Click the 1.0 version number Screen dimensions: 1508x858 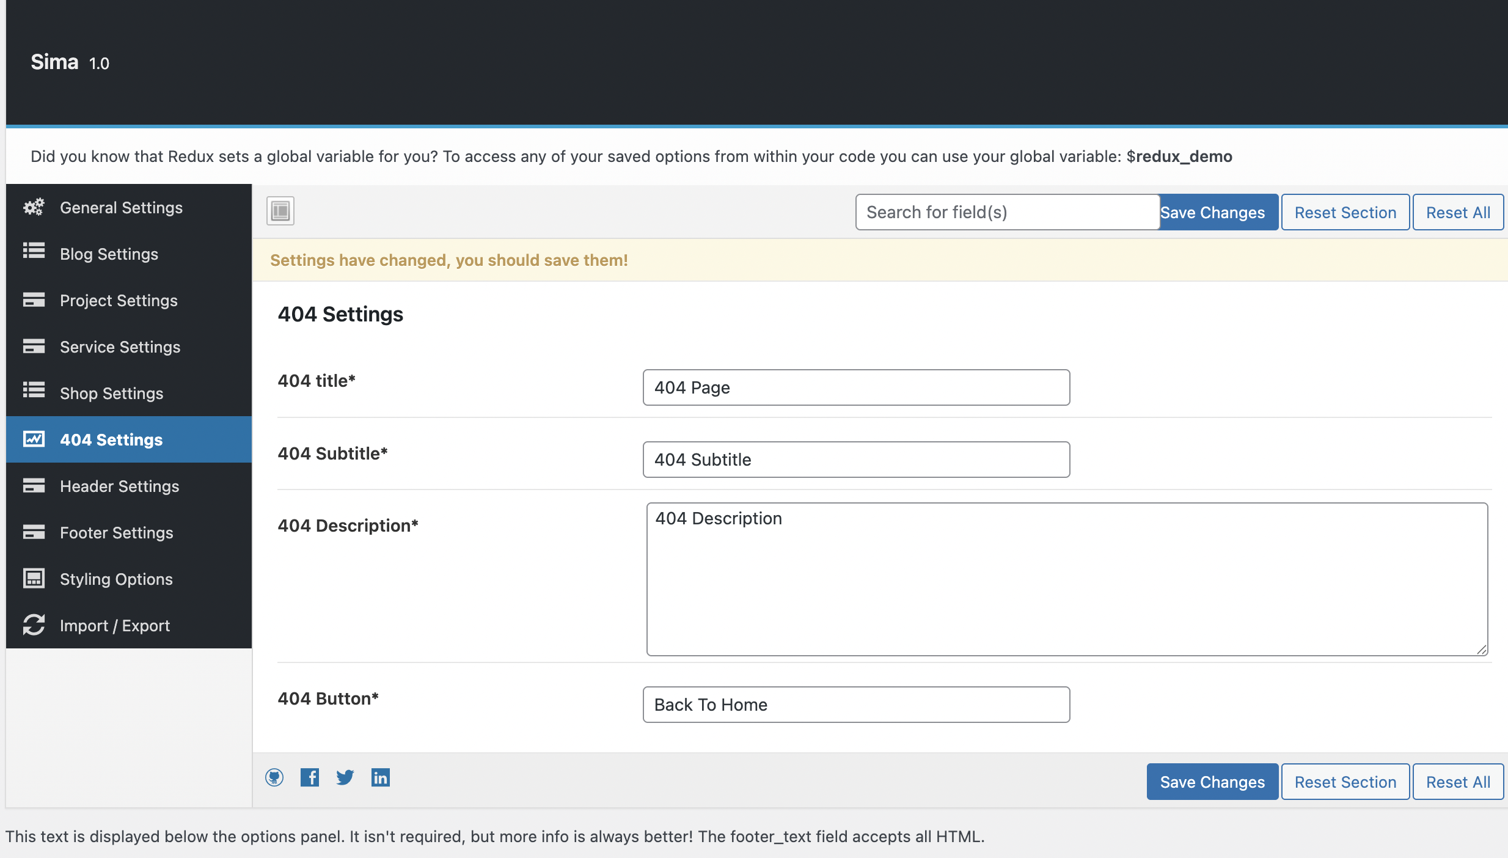[99, 64]
